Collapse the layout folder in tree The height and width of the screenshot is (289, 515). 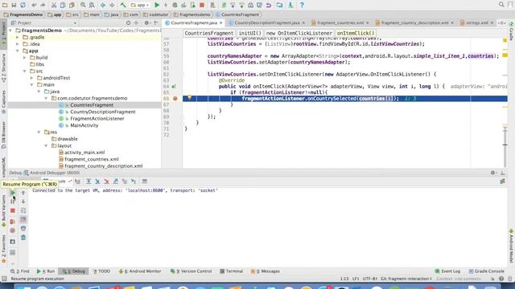point(47,145)
